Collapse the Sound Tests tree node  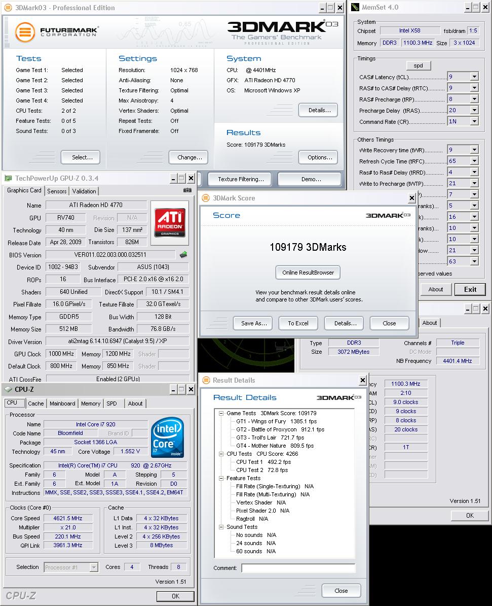[221, 527]
